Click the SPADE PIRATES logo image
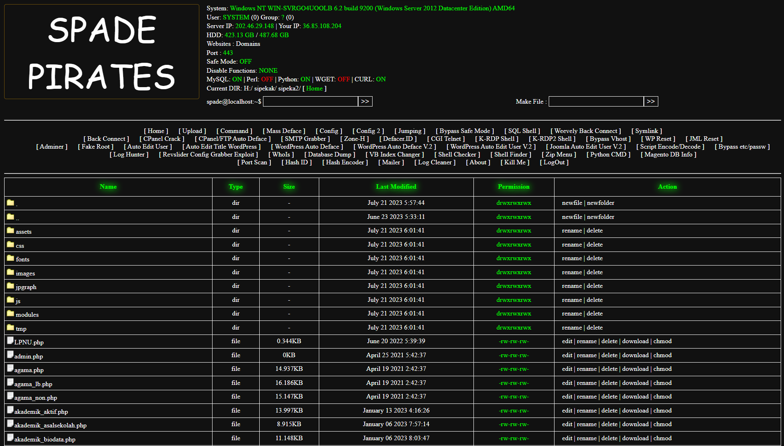Screen dimensions: 784x446 tap(102, 52)
